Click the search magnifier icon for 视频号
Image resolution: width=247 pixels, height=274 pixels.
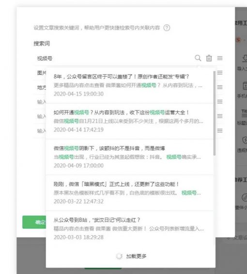[198, 58]
